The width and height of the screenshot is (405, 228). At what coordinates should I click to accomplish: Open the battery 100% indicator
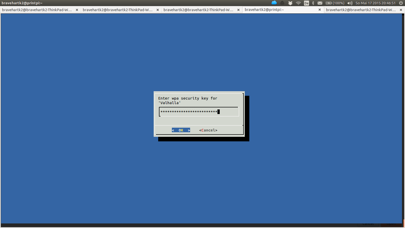tap(335, 3)
